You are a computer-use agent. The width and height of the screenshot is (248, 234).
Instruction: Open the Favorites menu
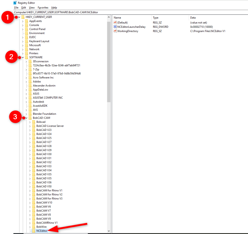pyautogui.click(x=43, y=7)
